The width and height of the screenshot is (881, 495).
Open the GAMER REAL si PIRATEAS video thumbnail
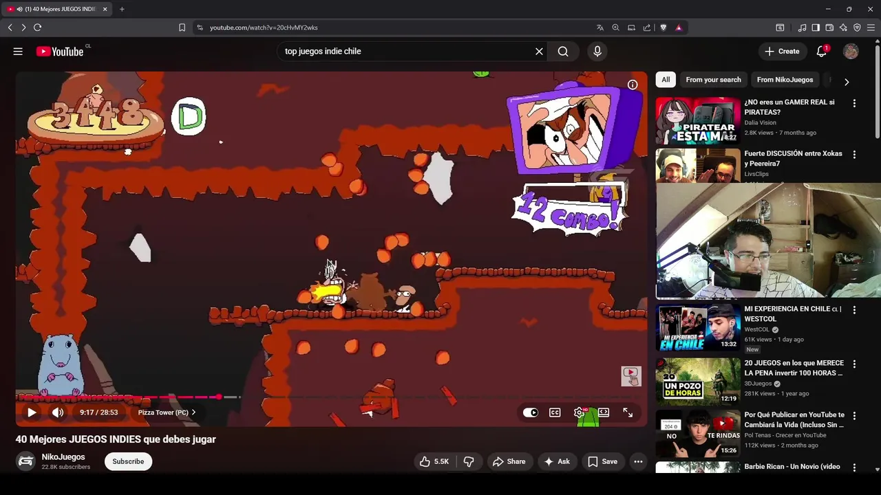pos(698,120)
